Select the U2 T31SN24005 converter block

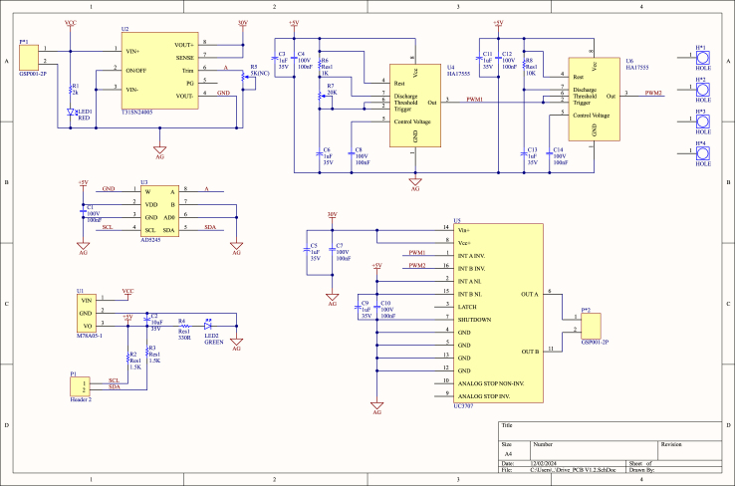coord(159,71)
